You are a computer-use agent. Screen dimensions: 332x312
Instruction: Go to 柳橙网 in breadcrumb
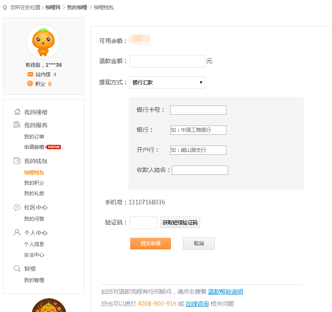tap(53, 8)
